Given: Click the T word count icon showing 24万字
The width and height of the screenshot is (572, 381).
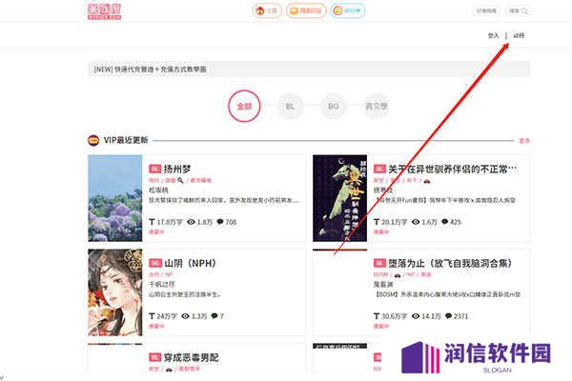Looking at the screenshot, I should pos(152,315).
